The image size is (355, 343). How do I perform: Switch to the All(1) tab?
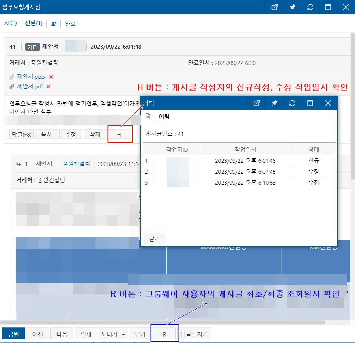11,23
